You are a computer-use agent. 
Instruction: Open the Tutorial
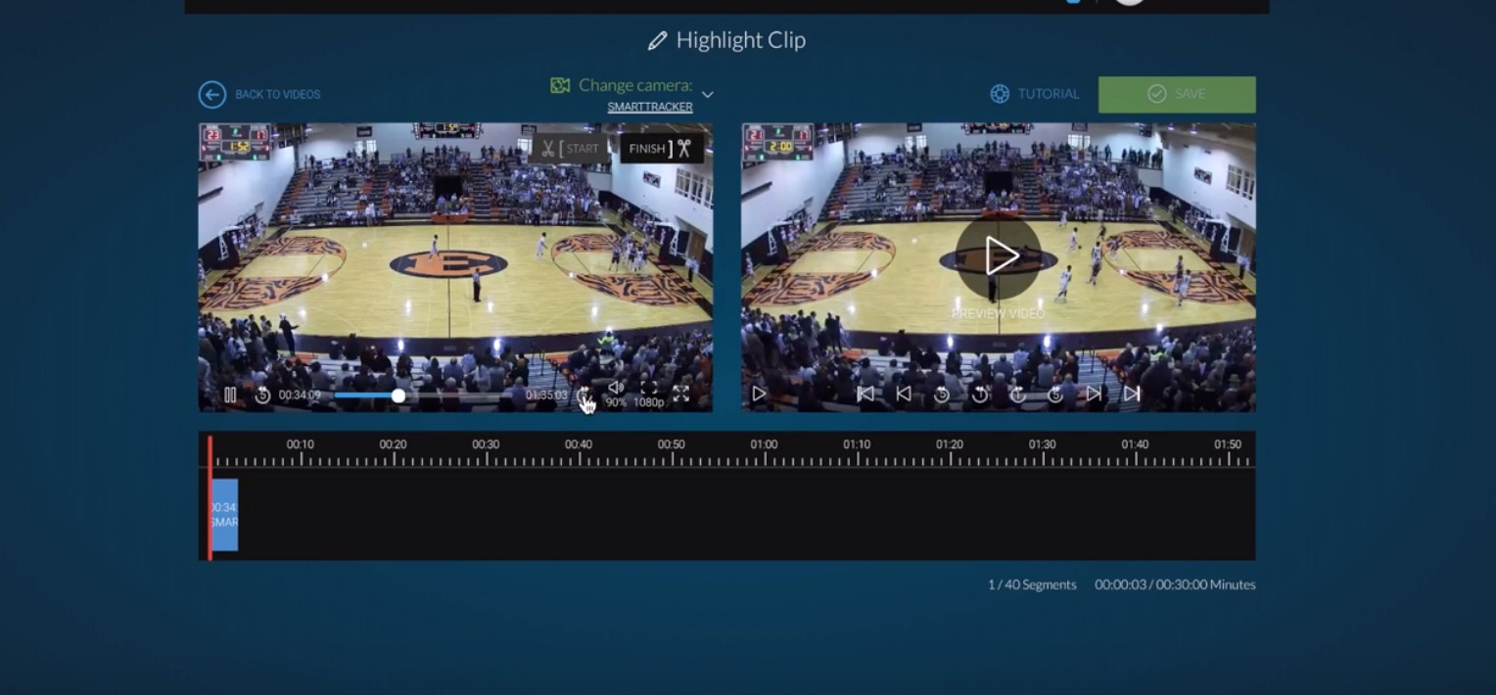(x=1036, y=94)
